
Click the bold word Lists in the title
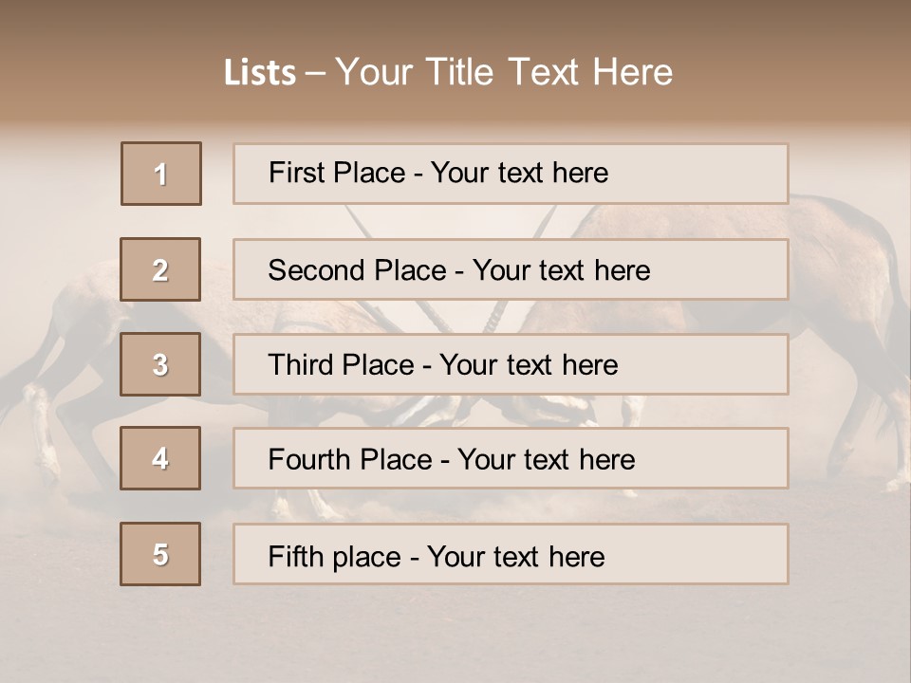click(260, 73)
